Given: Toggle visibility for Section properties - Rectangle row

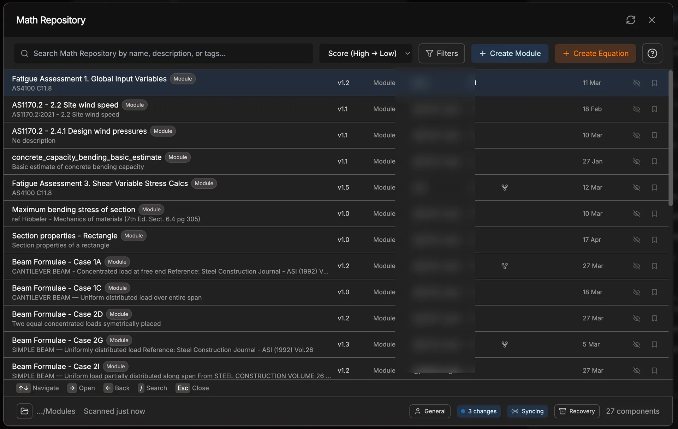Looking at the screenshot, I should click(637, 240).
